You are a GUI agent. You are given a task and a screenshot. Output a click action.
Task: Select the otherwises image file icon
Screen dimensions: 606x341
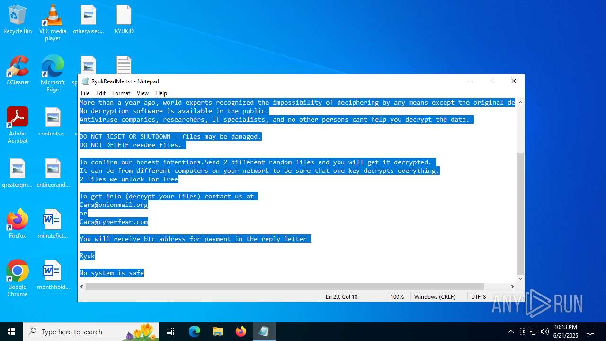(x=88, y=20)
